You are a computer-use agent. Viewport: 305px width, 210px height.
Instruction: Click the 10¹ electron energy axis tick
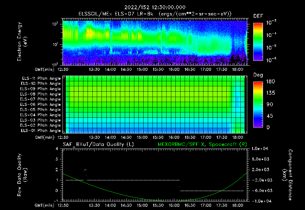[55, 44]
